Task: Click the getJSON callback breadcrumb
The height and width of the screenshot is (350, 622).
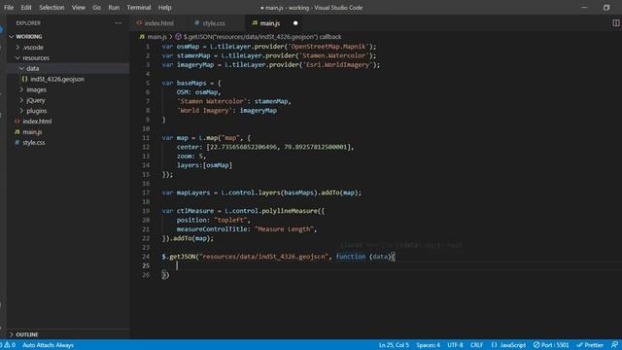Action: [x=262, y=37]
